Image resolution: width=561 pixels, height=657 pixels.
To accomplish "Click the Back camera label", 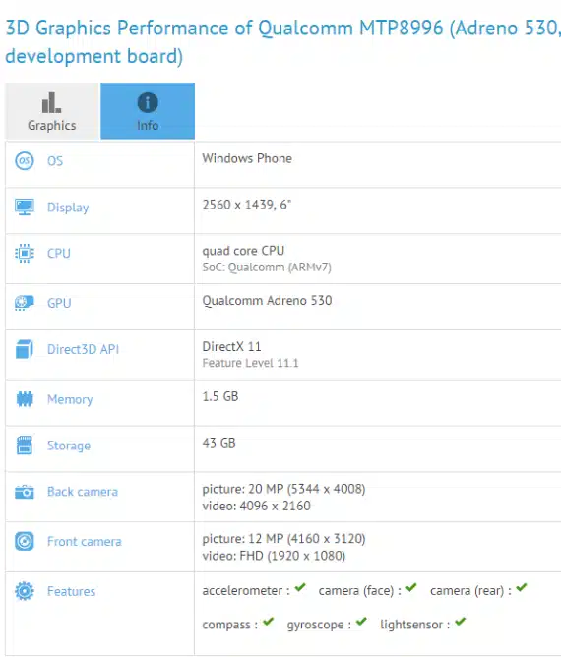I will [83, 492].
